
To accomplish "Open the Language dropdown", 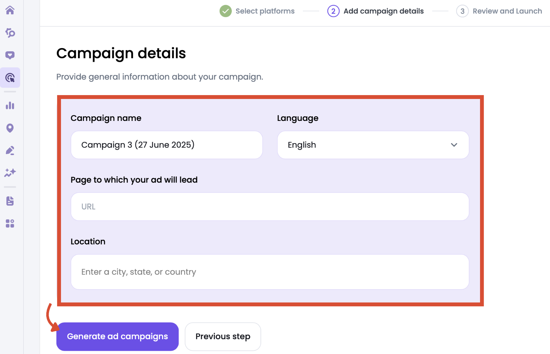I will [x=373, y=145].
